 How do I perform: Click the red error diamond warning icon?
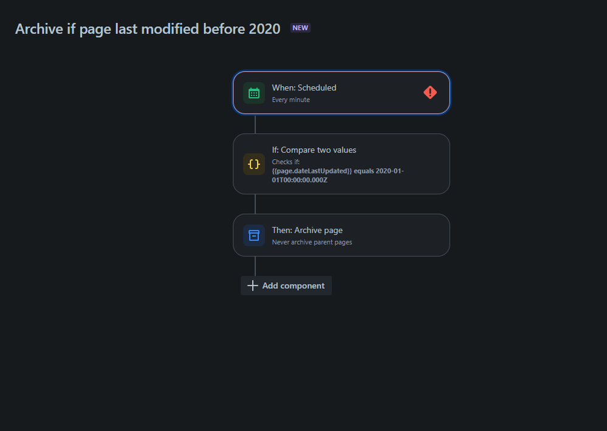tap(430, 92)
